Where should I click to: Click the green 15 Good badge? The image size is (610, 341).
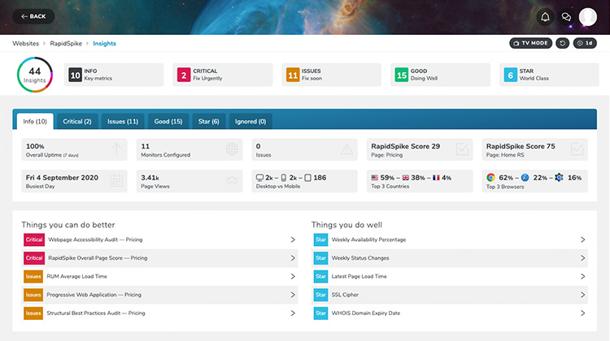tap(402, 75)
